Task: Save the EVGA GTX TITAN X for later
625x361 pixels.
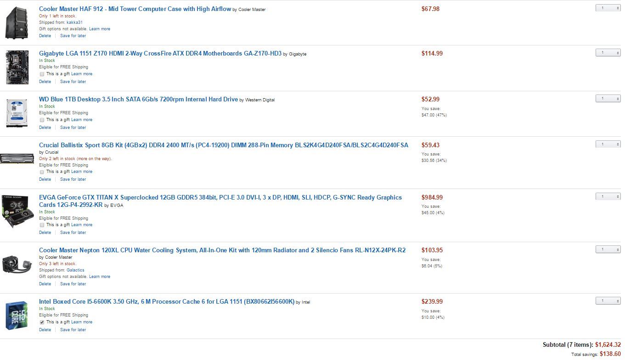Action: (x=73, y=233)
